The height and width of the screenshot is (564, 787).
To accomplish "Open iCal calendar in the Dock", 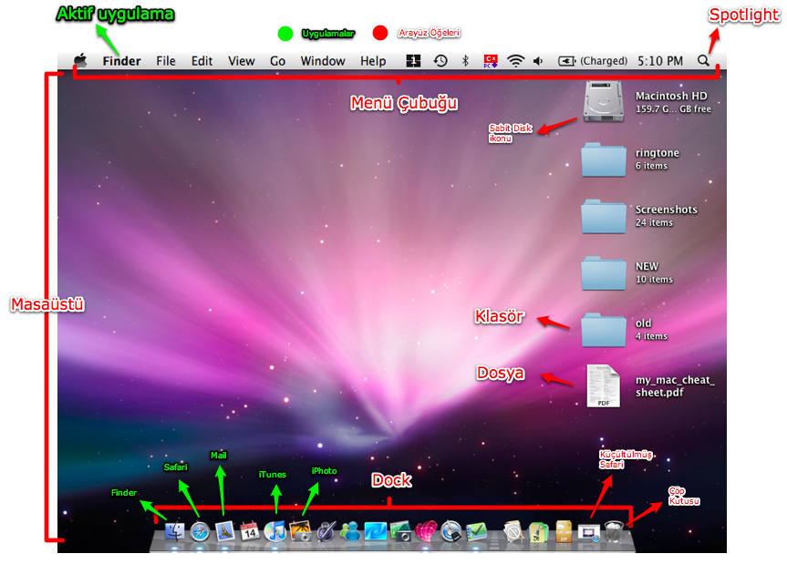I will pyautogui.click(x=251, y=531).
